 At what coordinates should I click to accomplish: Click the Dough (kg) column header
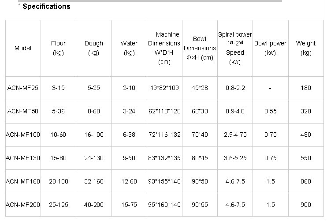(x=93, y=48)
